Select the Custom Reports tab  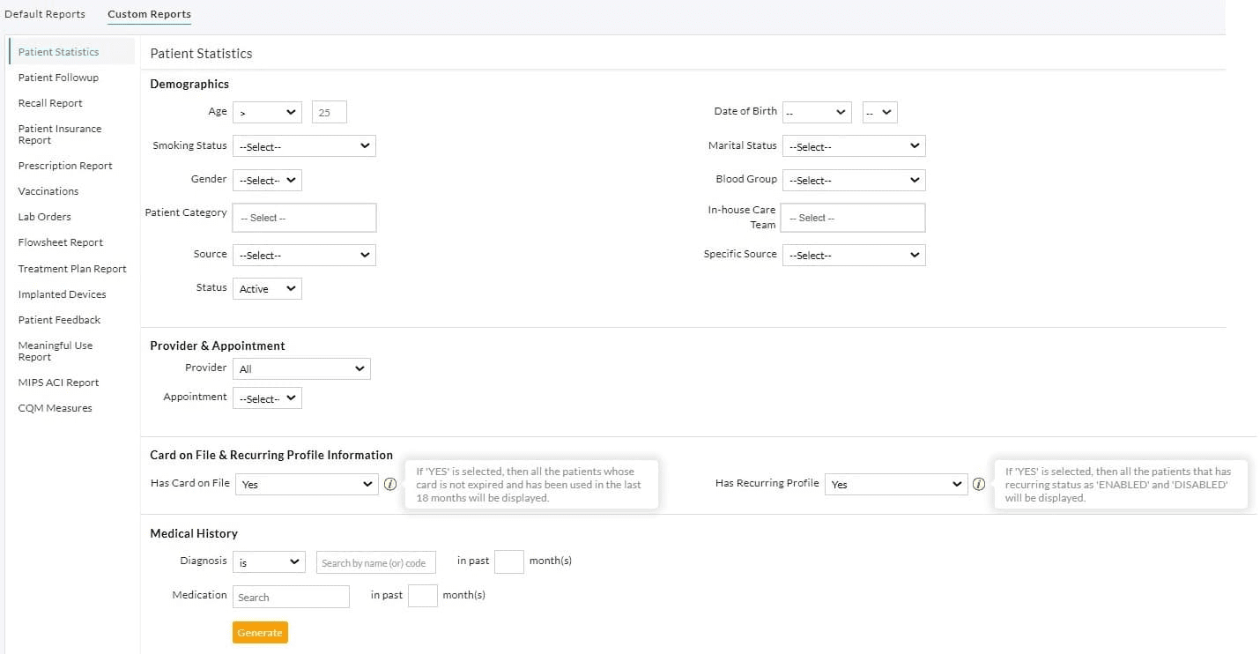pos(149,14)
